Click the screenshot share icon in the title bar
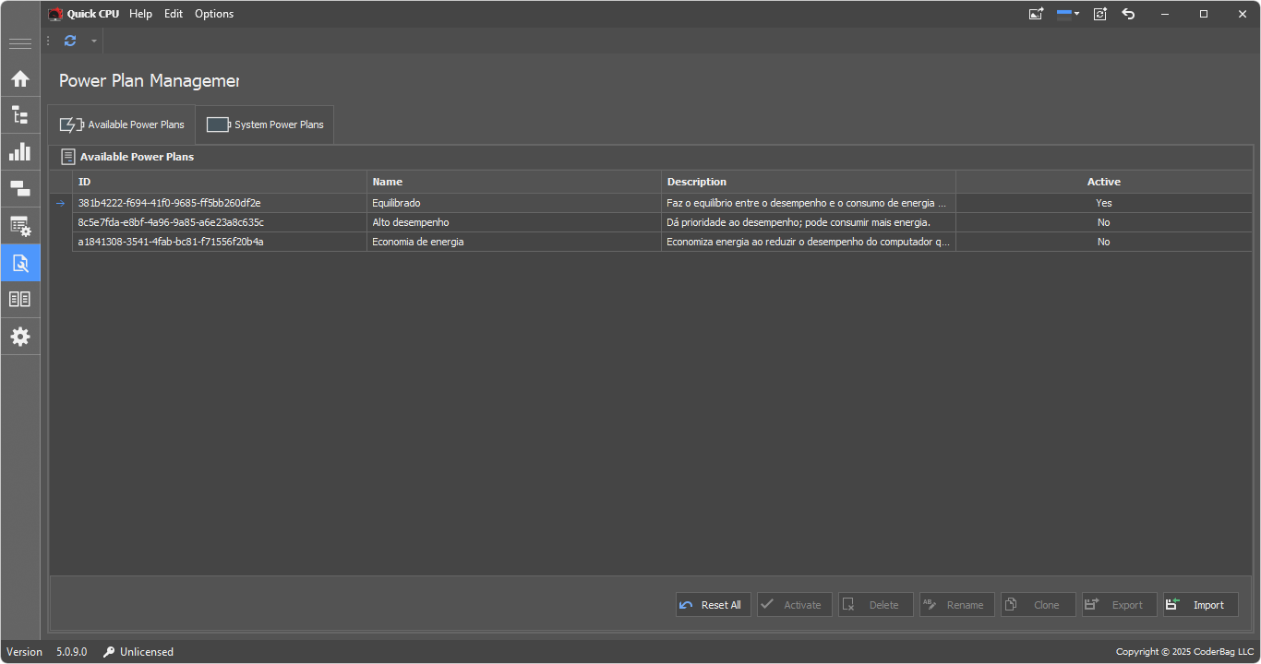Image resolution: width=1261 pixels, height=664 pixels. click(1037, 14)
